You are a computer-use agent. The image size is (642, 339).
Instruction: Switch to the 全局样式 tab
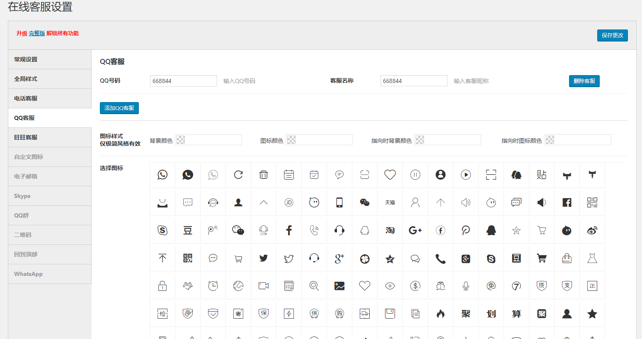click(x=50, y=79)
